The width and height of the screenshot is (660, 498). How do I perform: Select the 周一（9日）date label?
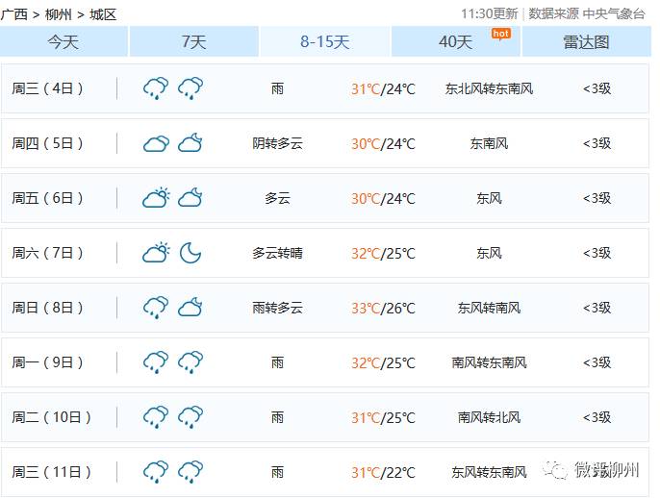coord(47,362)
